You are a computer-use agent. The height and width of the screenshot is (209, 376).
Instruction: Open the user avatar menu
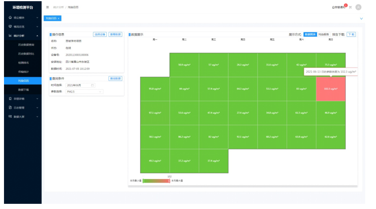358,7
